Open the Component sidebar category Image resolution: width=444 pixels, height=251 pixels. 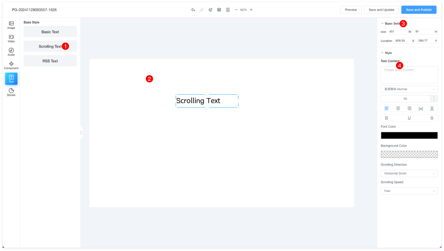(x=11, y=65)
